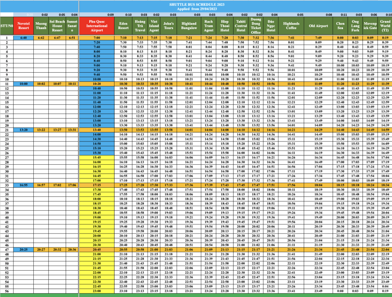The width and height of the screenshot is (392, 297).
Task: Select the 17:06 Sunset Sanato cell
Action: (x=72, y=185)
